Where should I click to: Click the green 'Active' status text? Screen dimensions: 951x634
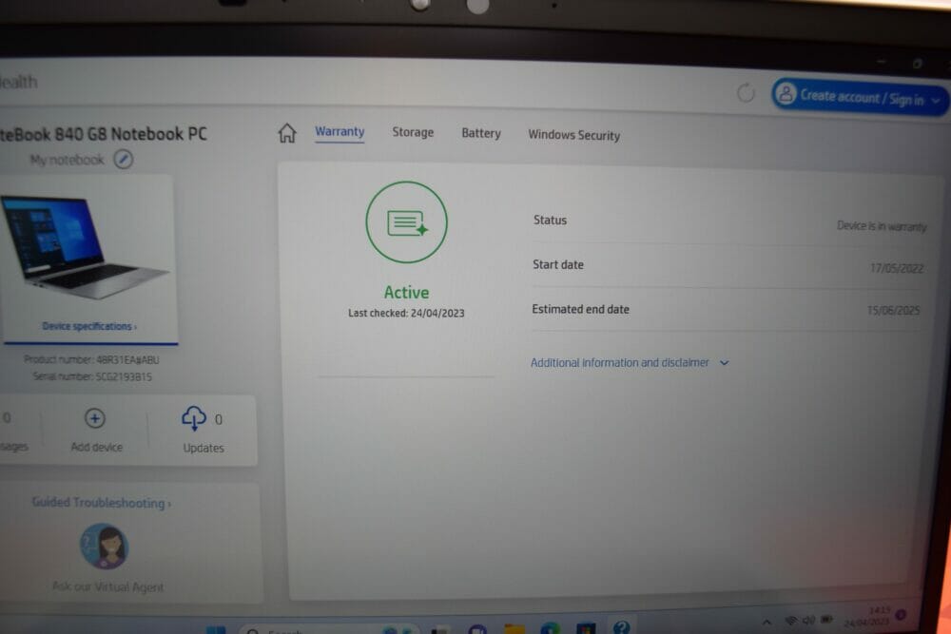[x=406, y=292]
